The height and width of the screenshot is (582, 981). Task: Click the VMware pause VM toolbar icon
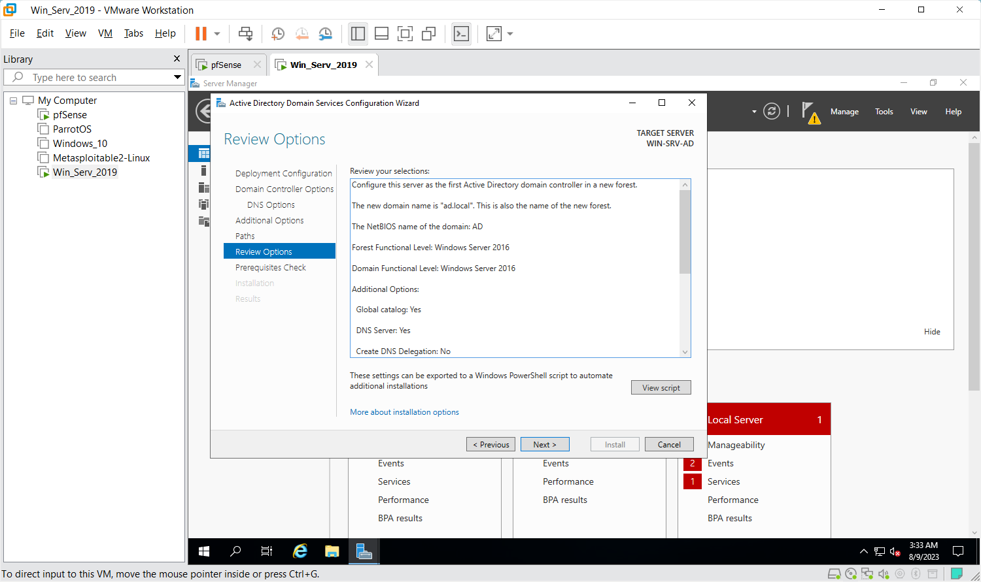click(201, 33)
